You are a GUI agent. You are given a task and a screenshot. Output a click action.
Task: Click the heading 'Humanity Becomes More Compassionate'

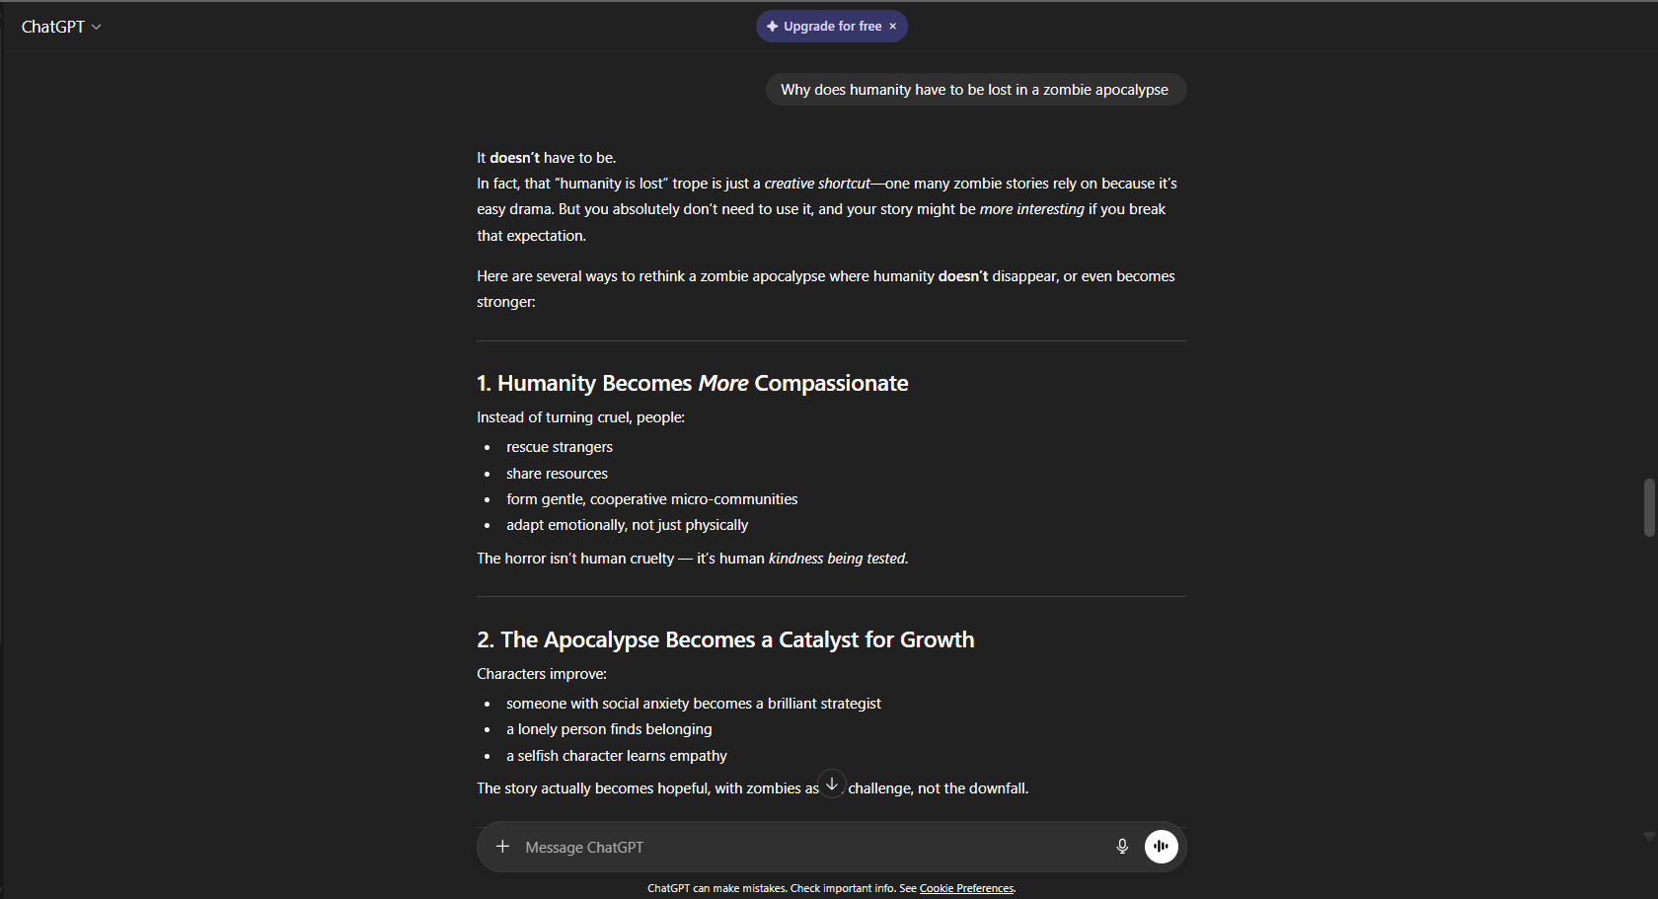pyautogui.click(x=692, y=383)
